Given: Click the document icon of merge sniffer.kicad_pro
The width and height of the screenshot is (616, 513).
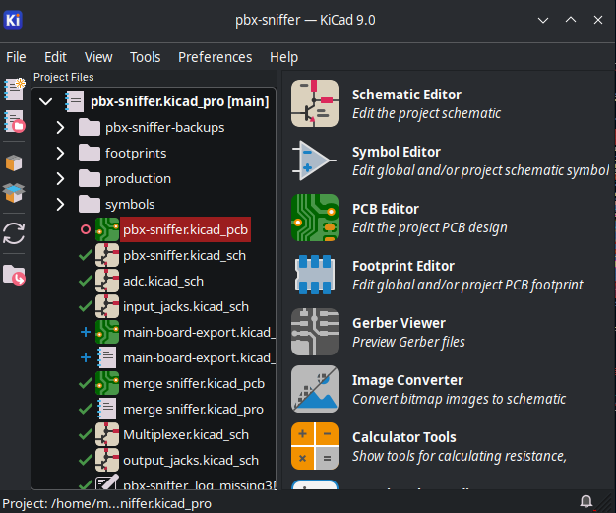Looking at the screenshot, I should pyautogui.click(x=107, y=409).
